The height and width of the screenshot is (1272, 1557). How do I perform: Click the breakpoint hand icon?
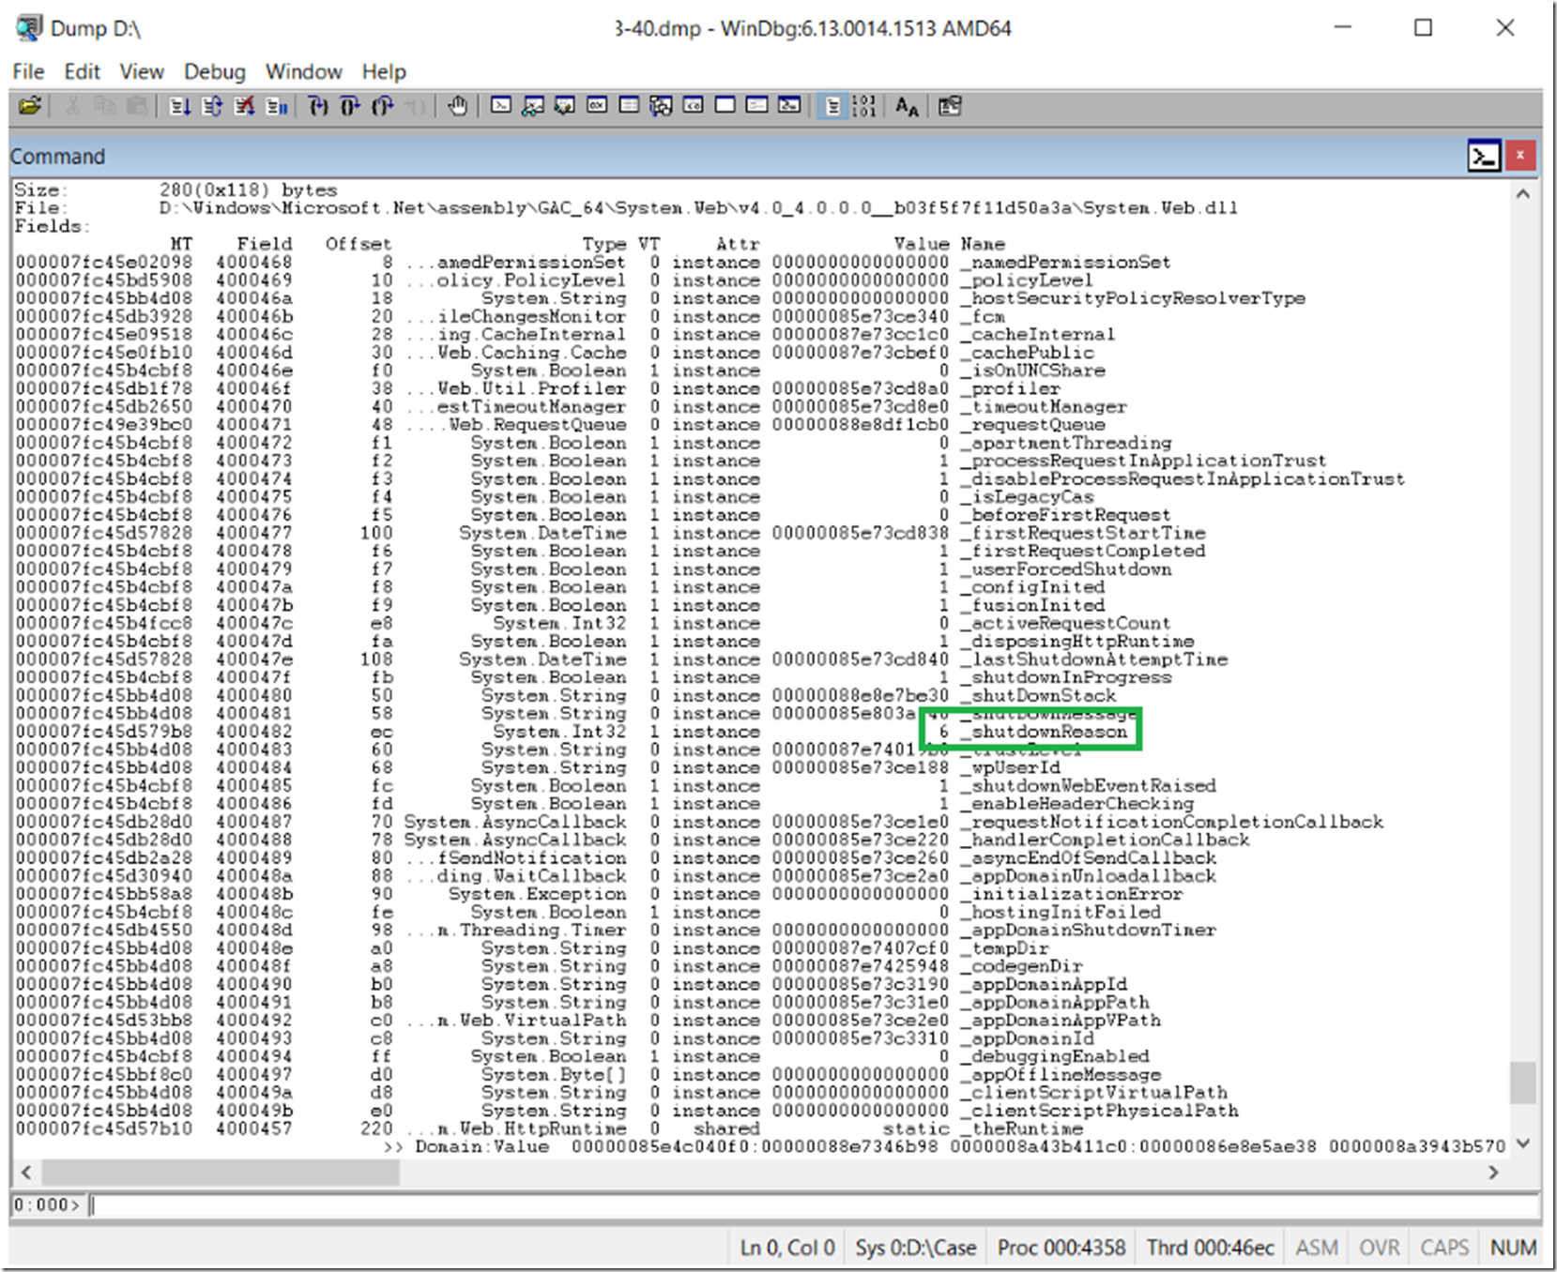[457, 106]
